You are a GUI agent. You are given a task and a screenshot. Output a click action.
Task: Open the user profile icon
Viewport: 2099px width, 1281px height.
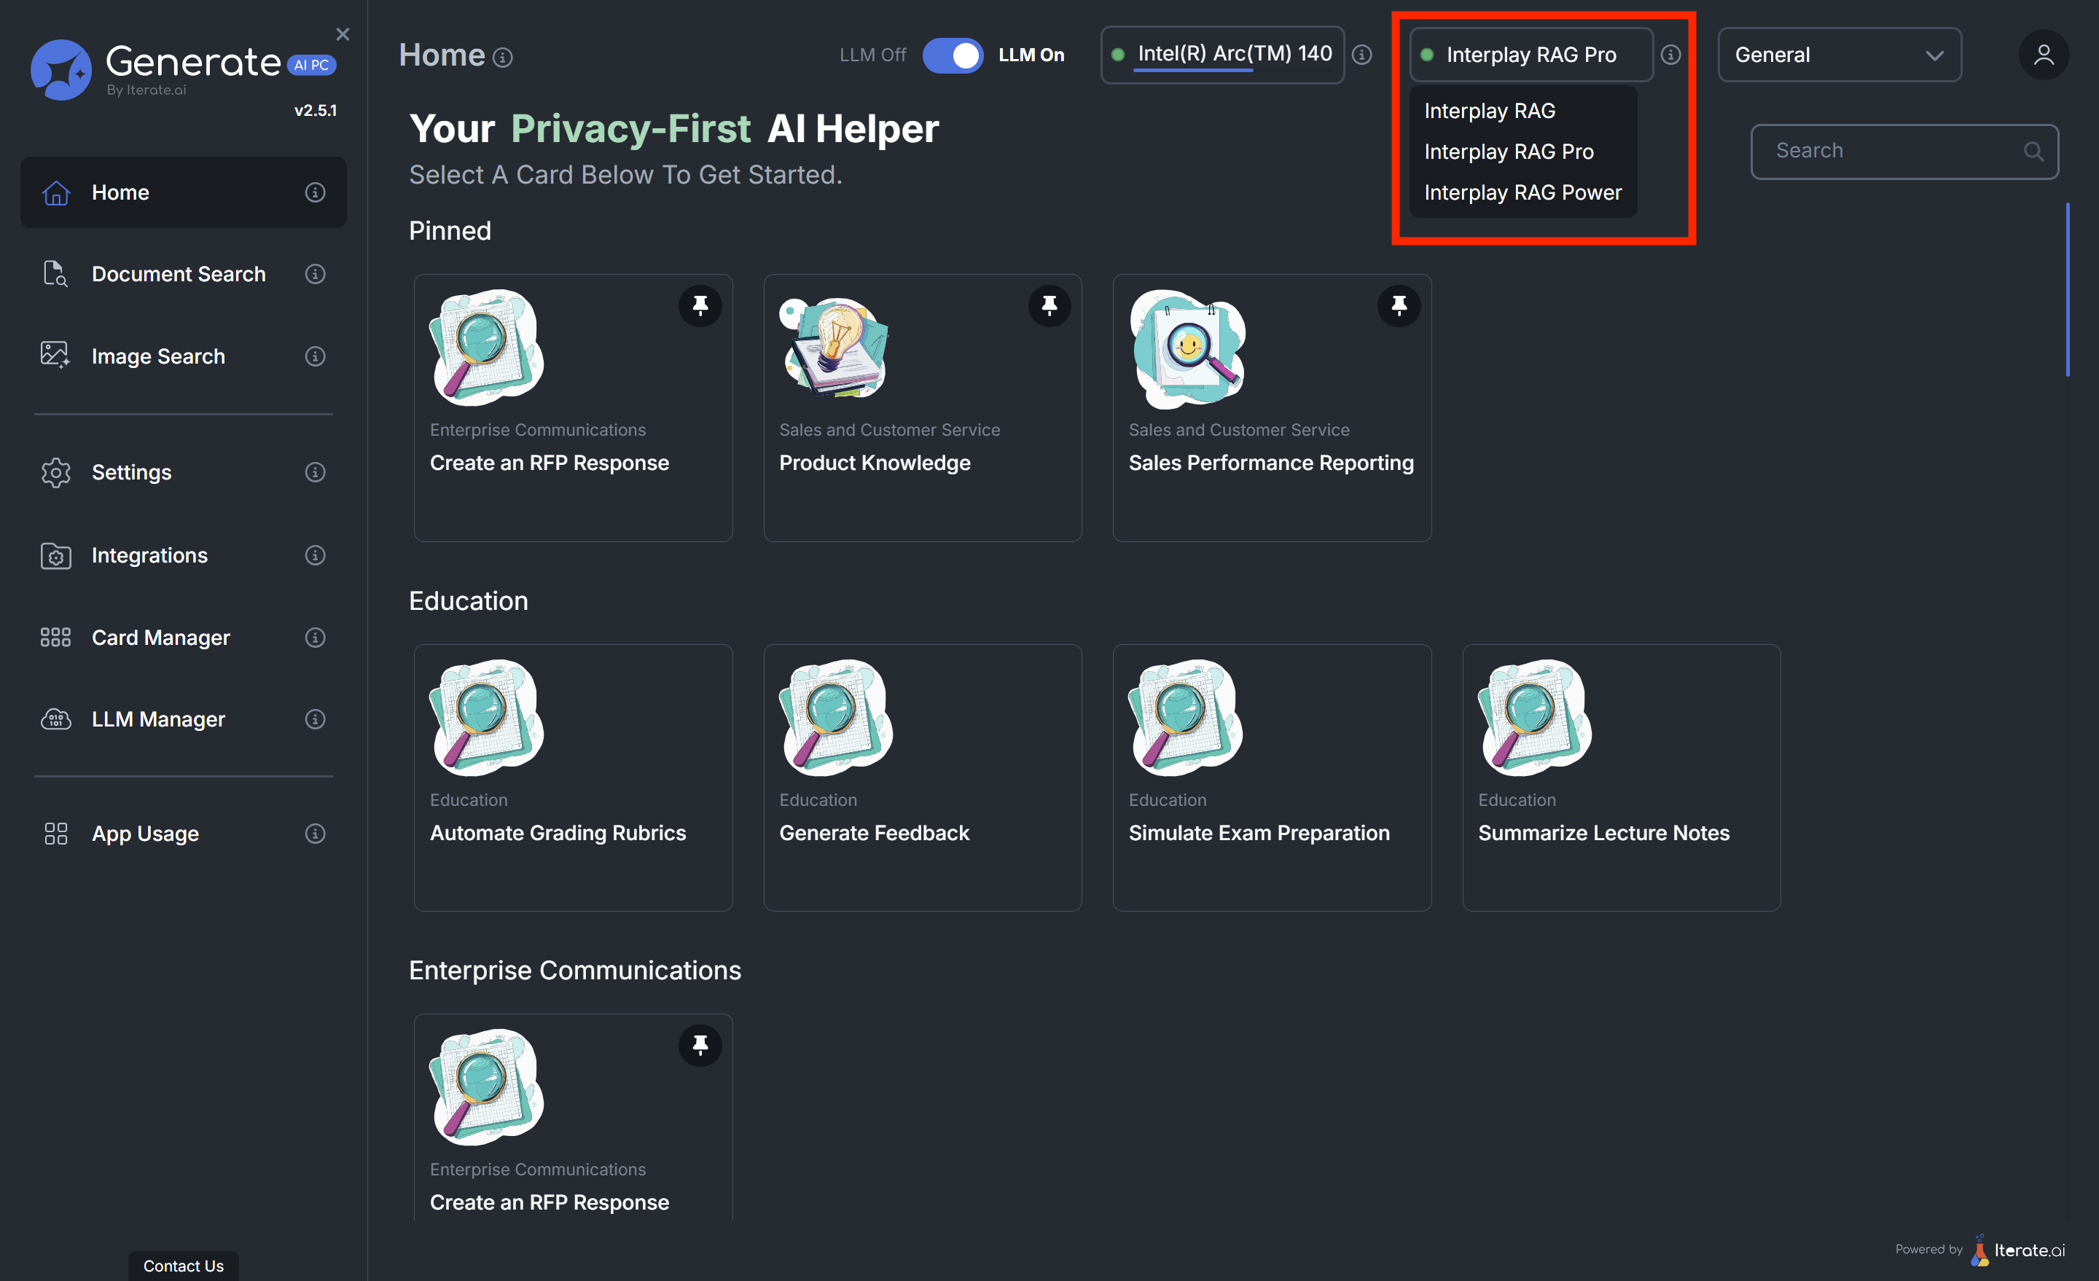pyautogui.click(x=2044, y=55)
